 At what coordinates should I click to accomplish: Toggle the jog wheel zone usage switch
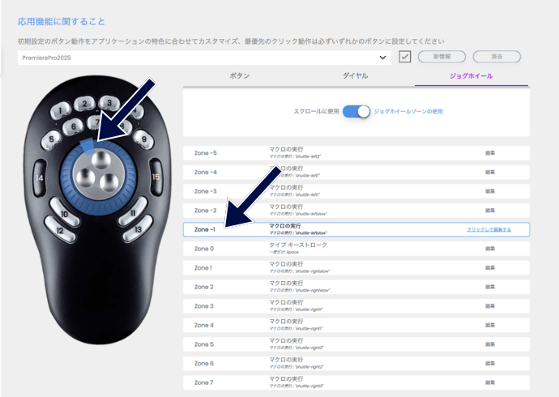(x=356, y=111)
